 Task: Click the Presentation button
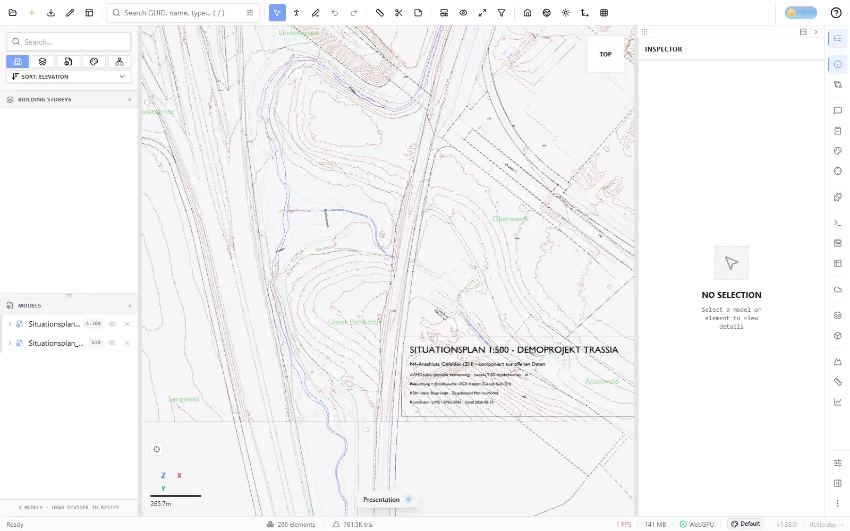pos(387,500)
